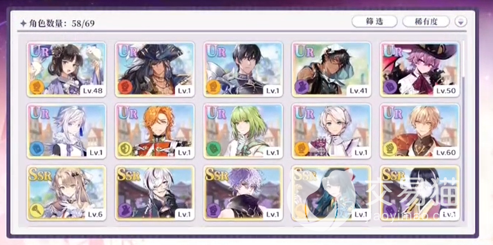Viewport: 493px width, 245px height.
Task: Select the black-haired knight UR card
Action: [x=243, y=69]
